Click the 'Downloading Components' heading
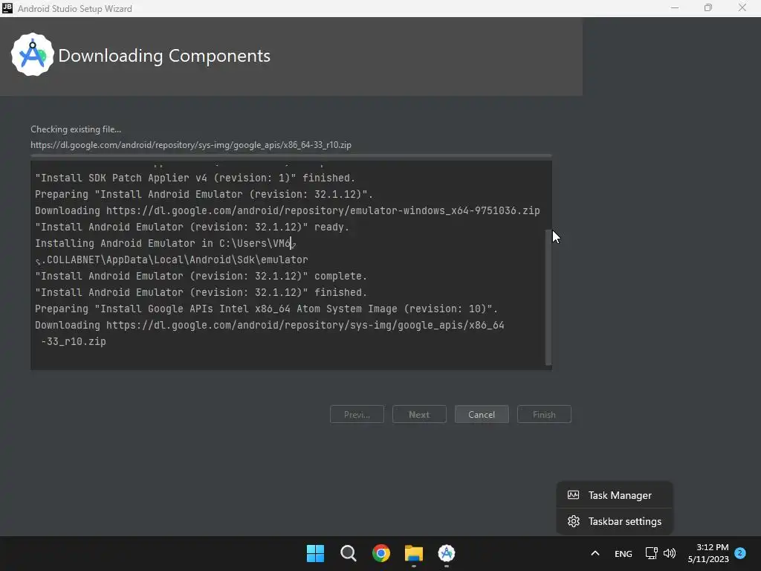Image resolution: width=761 pixels, height=571 pixels. (x=164, y=56)
